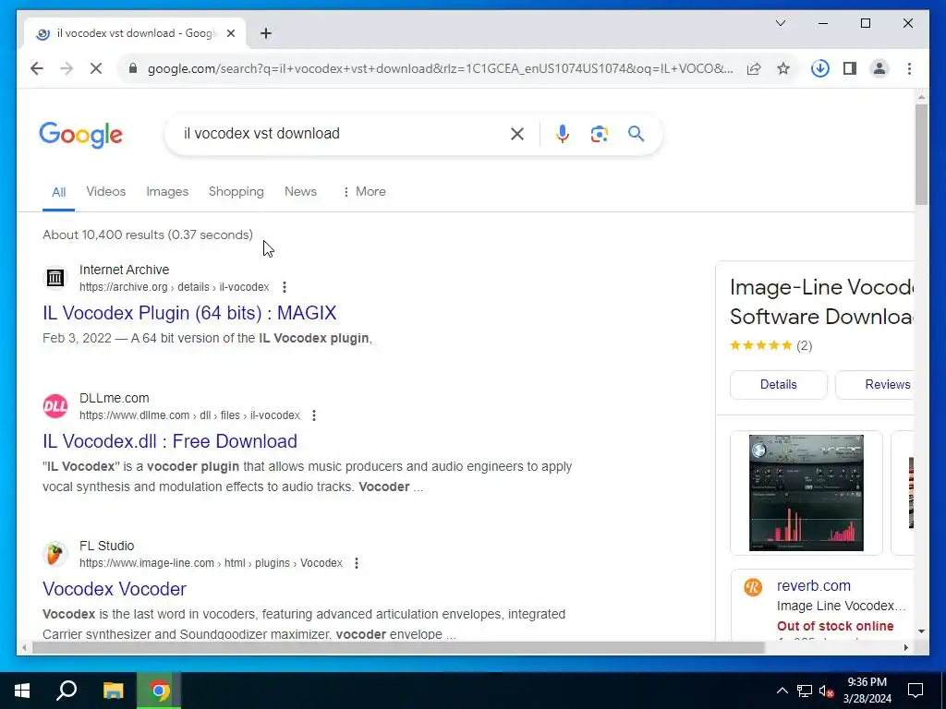Switch to Images results tab

click(x=167, y=192)
